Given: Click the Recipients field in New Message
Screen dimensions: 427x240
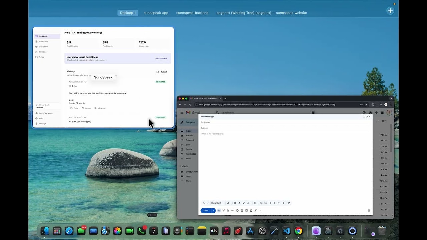Looking at the screenshot, I should 285,122.
